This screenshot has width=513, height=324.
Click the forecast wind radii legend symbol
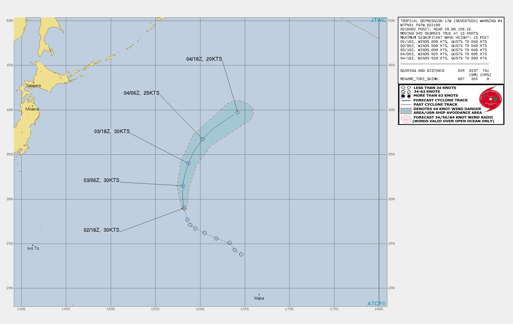click(x=406, y=119)
